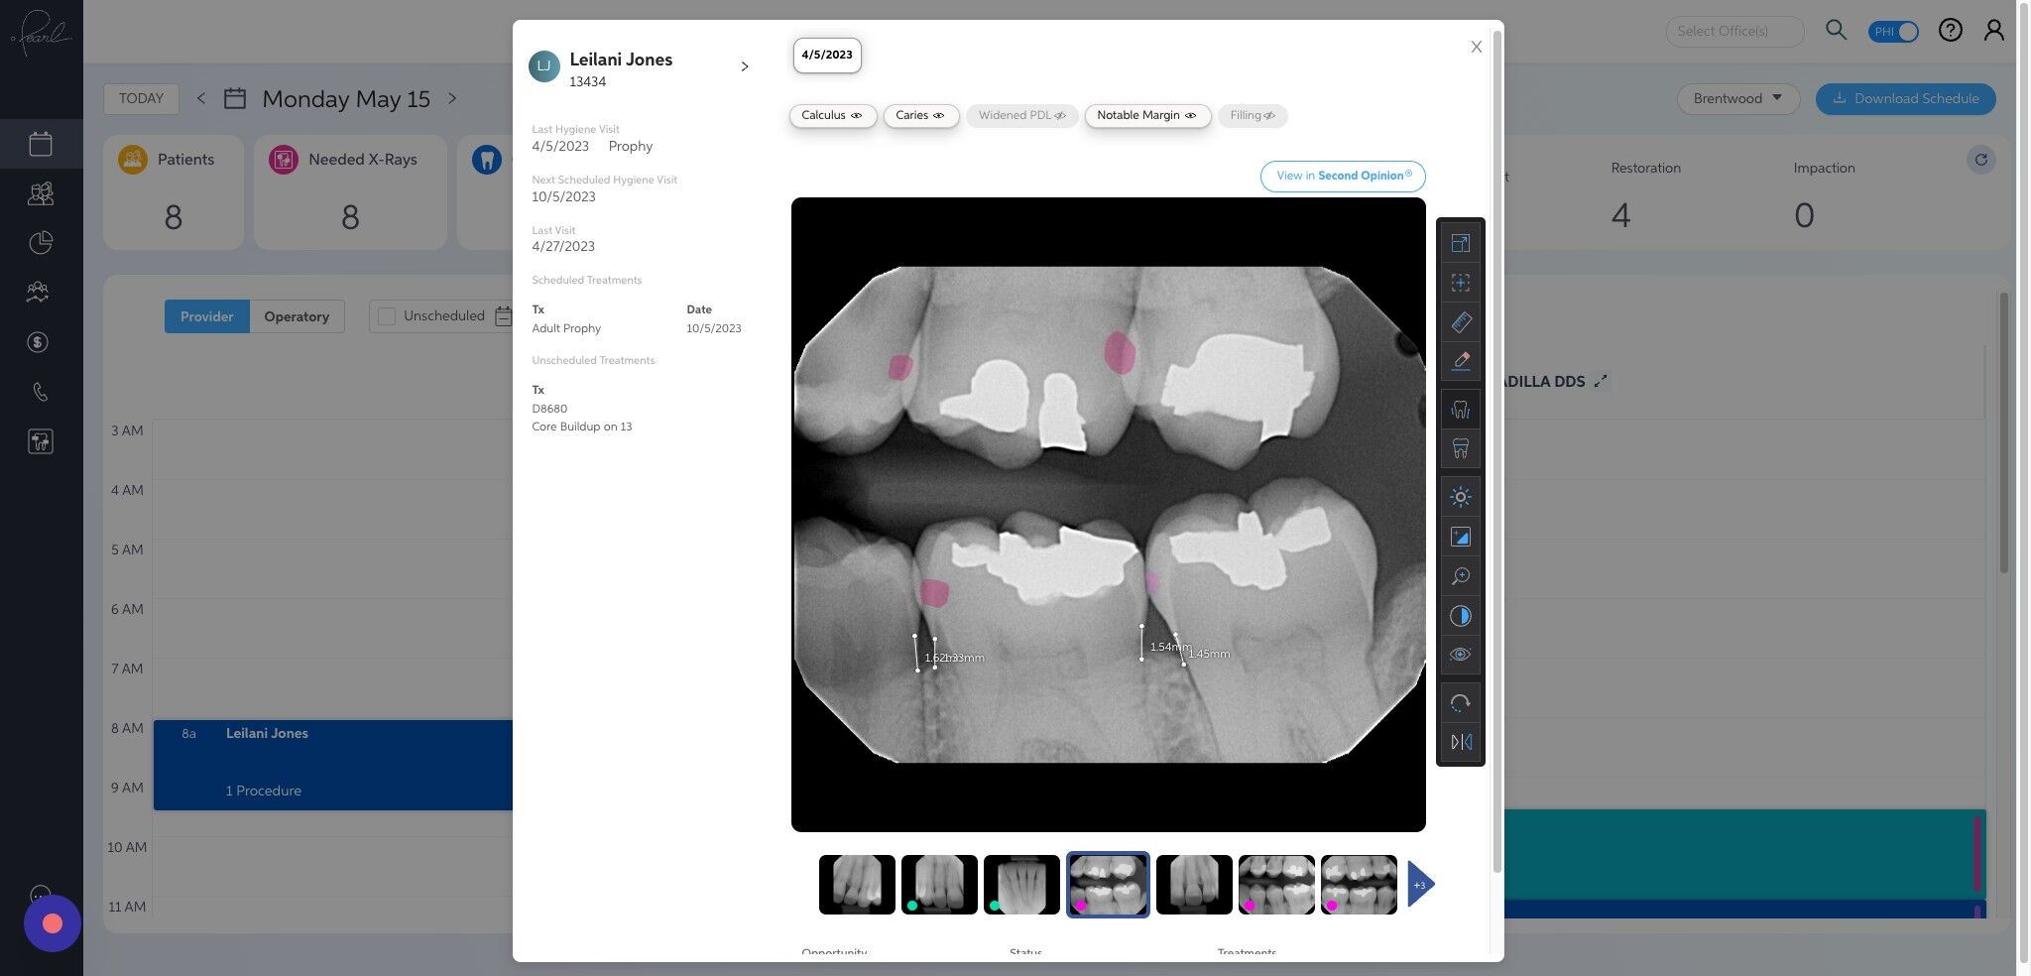Open image sharpen filter tool
Image resolution: width=2031 pixels, height=976 pixels.
pyautogui.click(x=1460, y=537)
